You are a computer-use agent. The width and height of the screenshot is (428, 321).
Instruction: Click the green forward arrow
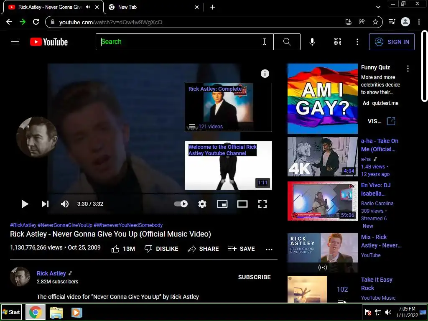[23, 22]
